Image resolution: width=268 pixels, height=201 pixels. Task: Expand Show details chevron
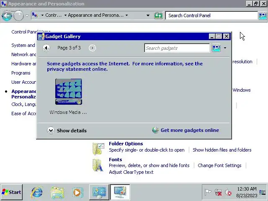[x=51, y=130]
